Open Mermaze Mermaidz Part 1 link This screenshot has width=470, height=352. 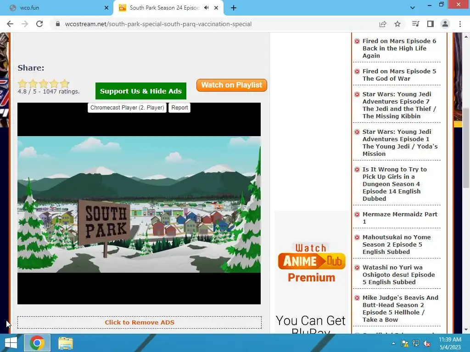[400, 218]
